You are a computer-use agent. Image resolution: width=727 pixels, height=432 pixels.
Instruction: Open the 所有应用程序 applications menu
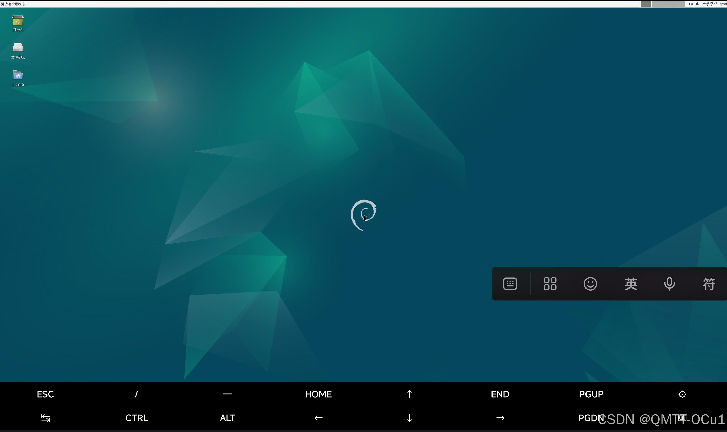click(x=14, y=4)
